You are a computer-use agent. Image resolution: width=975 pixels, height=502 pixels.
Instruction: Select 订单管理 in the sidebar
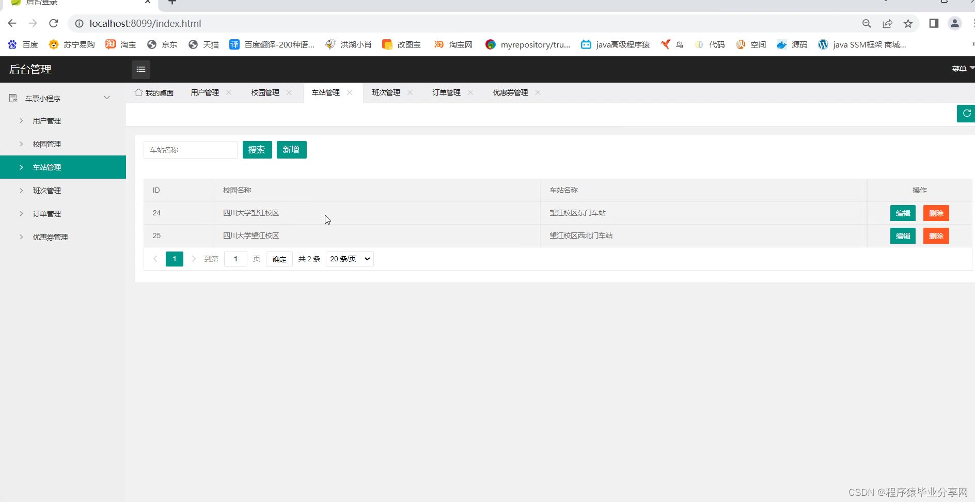[x=63, y=214]
